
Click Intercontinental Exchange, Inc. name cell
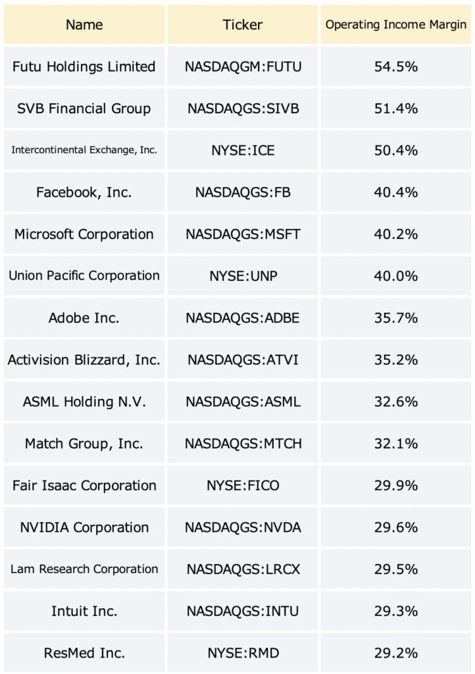pyautogui.click(x=84, y=150)
